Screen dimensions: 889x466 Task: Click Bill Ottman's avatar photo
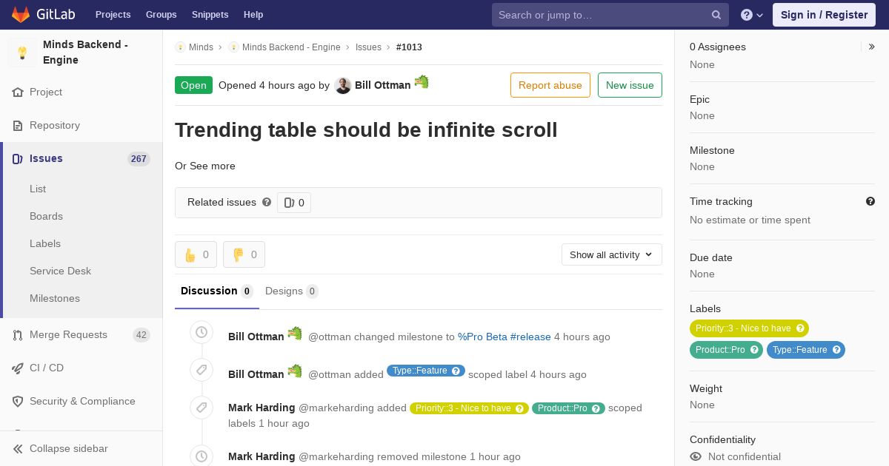(x=343, y=86)
